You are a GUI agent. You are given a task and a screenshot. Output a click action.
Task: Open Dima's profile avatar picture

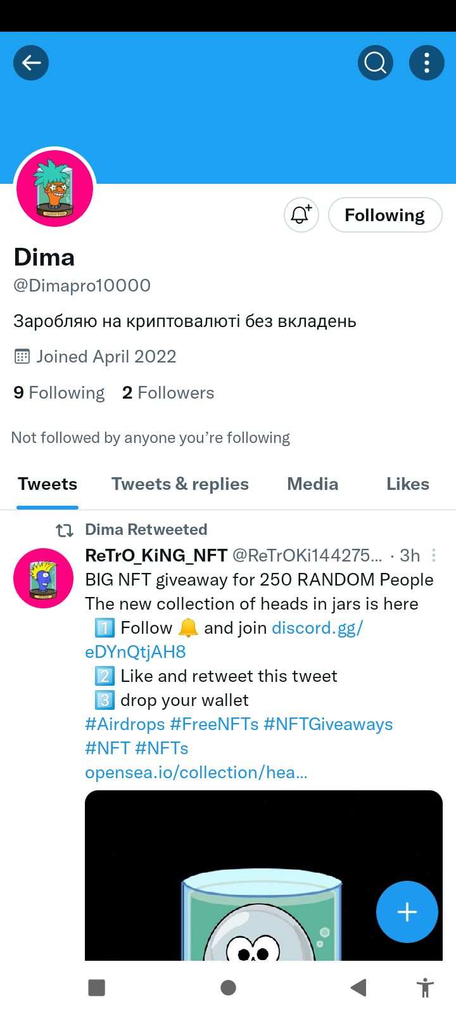(x=55, y=189)
